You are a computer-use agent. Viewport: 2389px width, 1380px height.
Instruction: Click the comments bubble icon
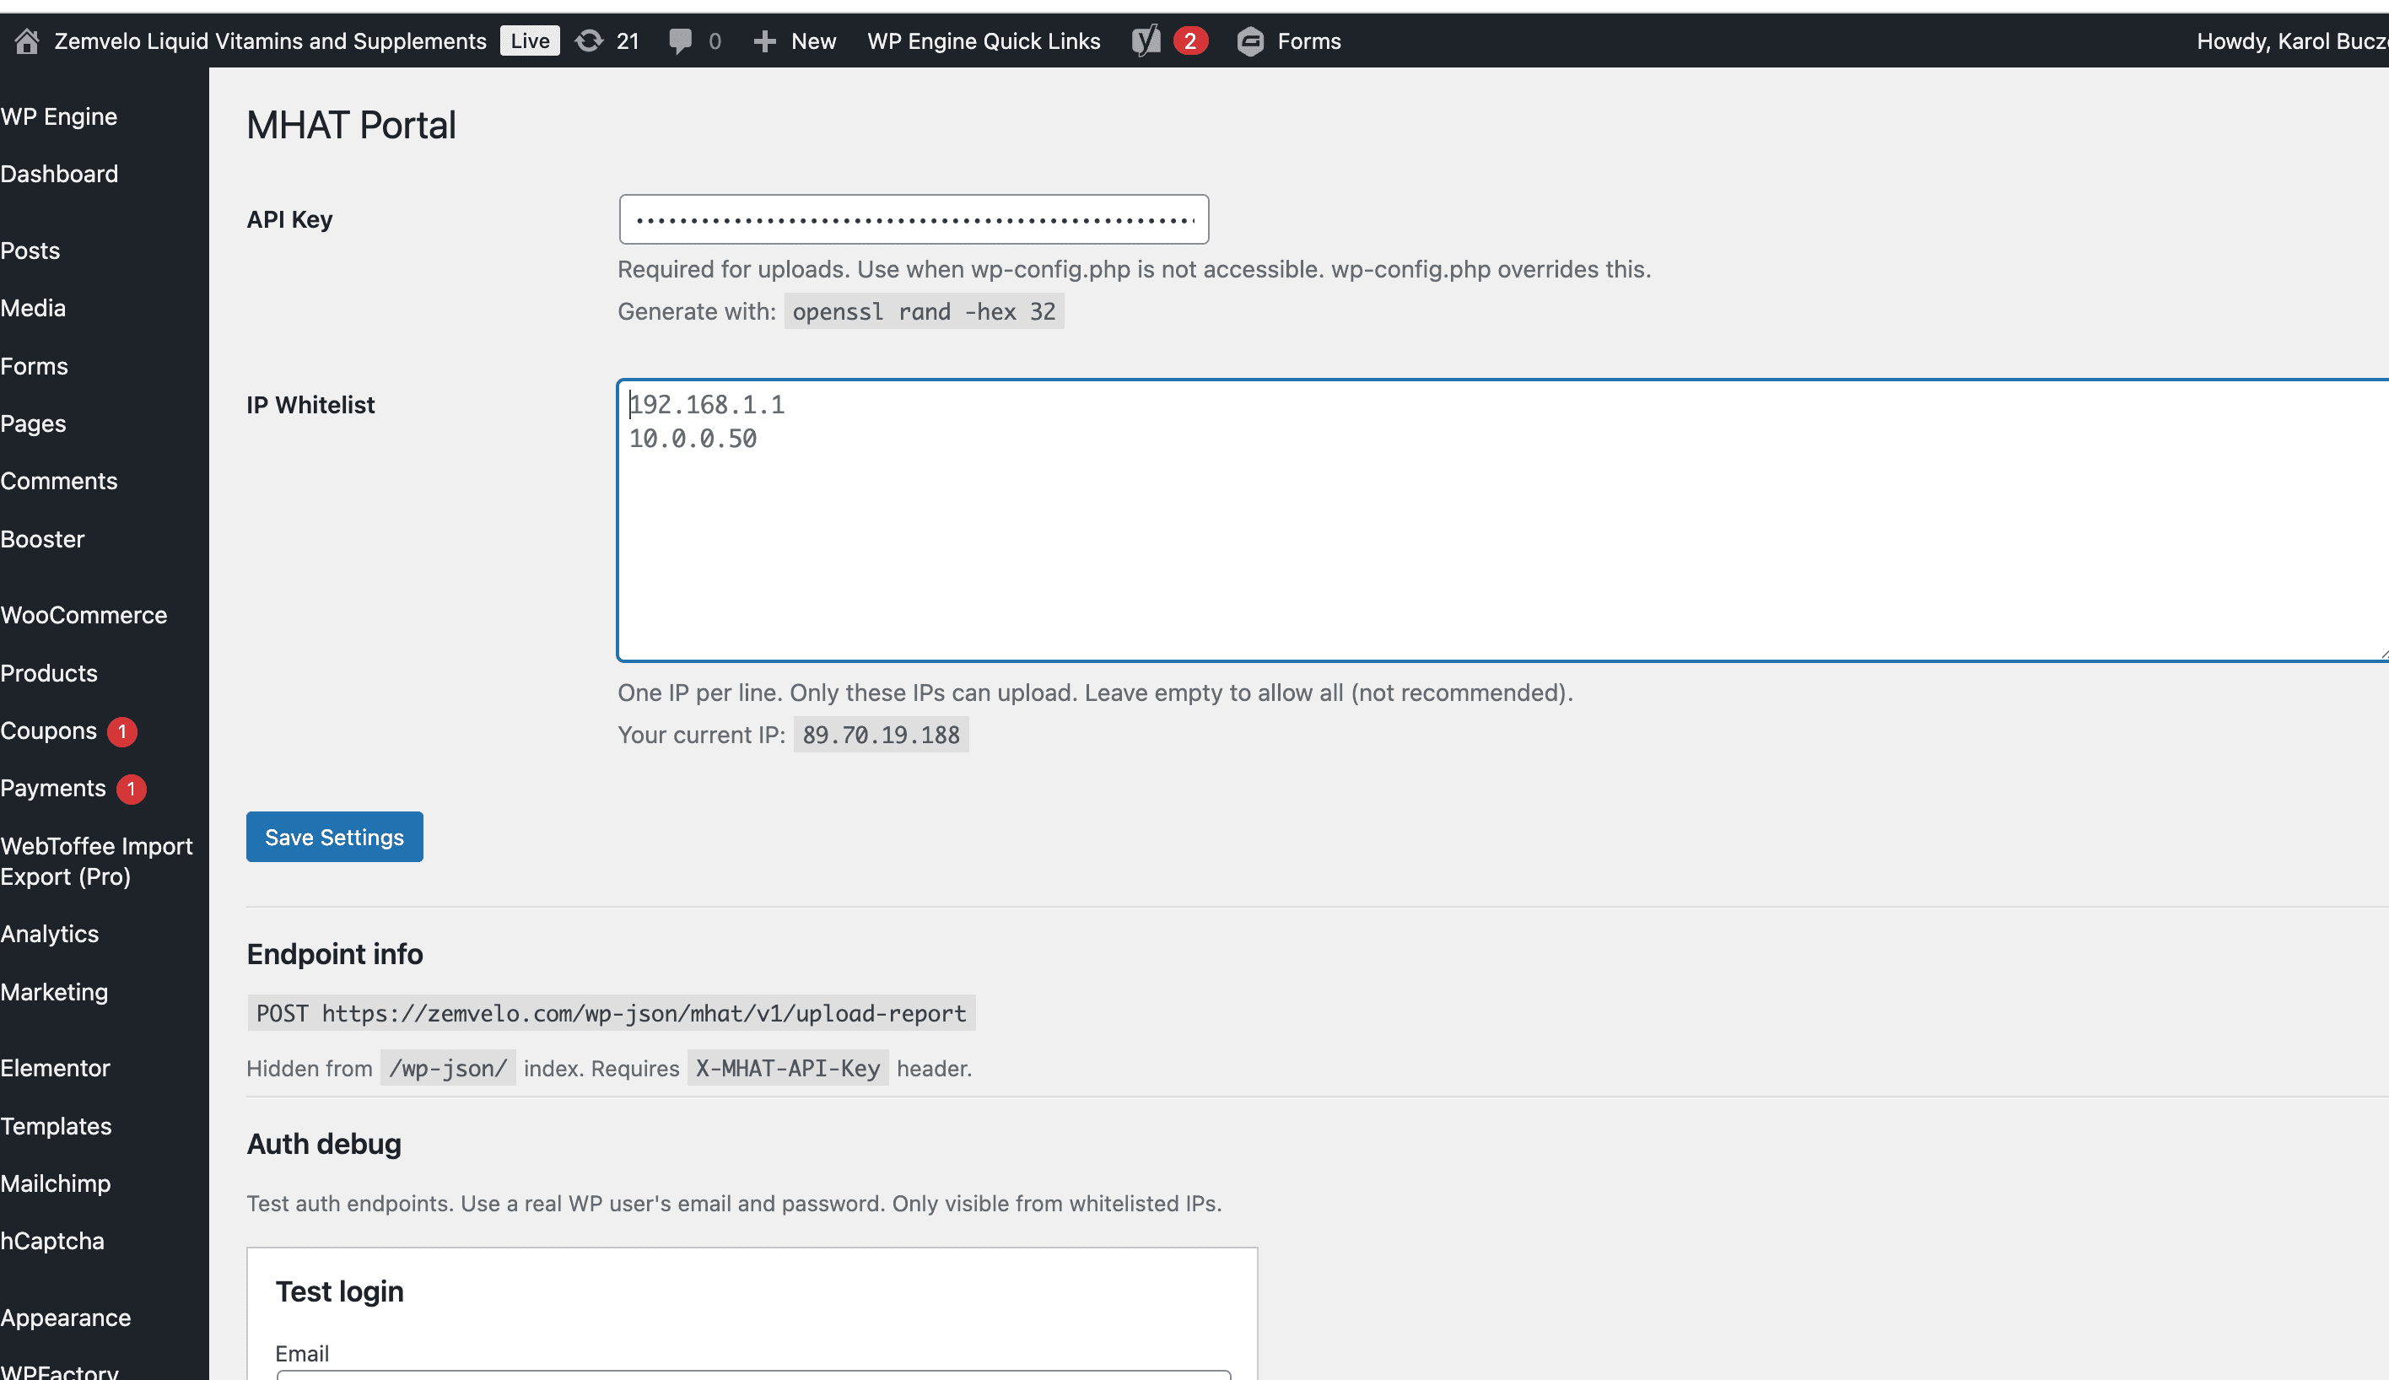pos(679,40)
